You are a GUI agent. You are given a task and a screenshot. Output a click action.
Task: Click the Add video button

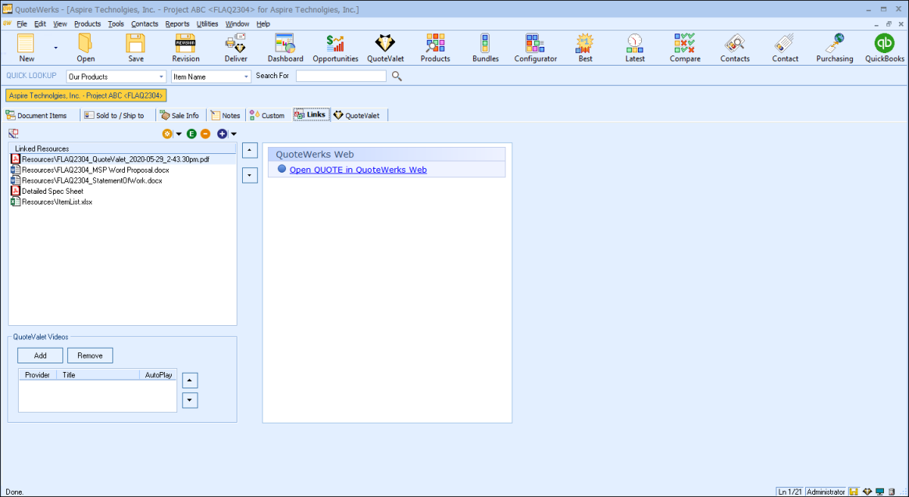(40, 356)
